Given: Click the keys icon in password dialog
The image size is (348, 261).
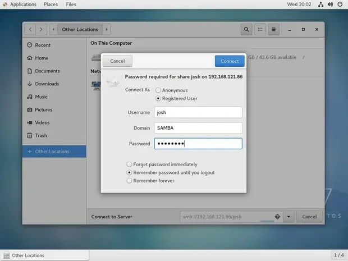Looking at the screenshot, I should pos(113,83).
